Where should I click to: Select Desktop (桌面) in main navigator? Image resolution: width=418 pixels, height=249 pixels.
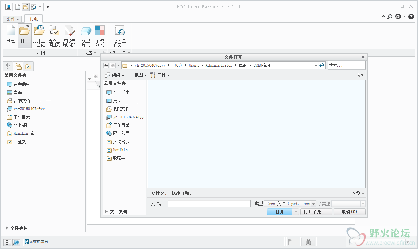coord(14,92)
